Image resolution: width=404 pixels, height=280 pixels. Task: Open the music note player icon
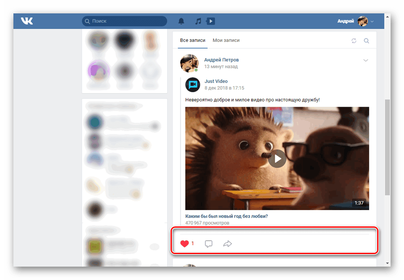tap(198, 21)
